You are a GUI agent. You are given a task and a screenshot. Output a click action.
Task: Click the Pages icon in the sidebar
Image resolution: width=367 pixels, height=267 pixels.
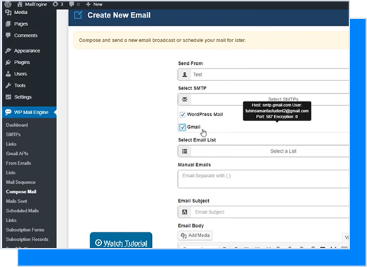pyautogui.click(x=8, y=24)
